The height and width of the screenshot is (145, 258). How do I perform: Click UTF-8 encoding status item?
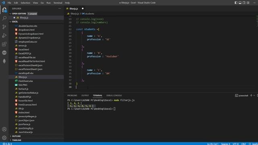235,144
